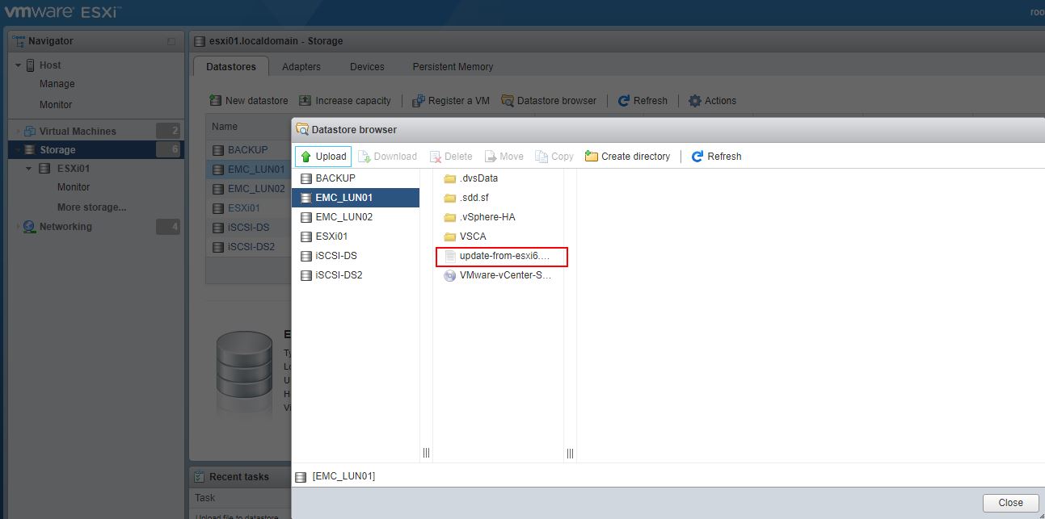The image size is (1045, 519).
Task: Sort datastores by Name column
Action: 225,127
